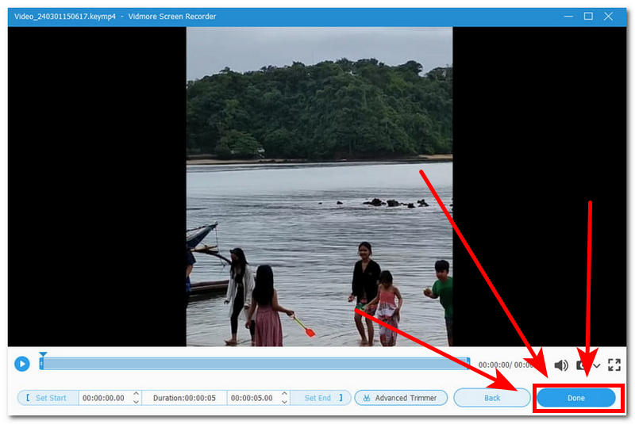The width and height of the screenshot is (635, 424).
Task: Mute the speaker volume icon
Action: point(561,365)
